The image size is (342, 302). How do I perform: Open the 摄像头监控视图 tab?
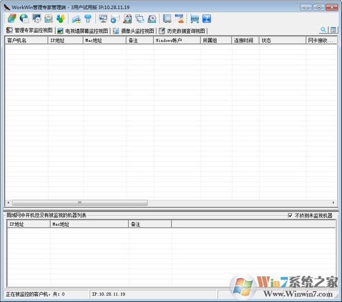click(x=133, y=31)
